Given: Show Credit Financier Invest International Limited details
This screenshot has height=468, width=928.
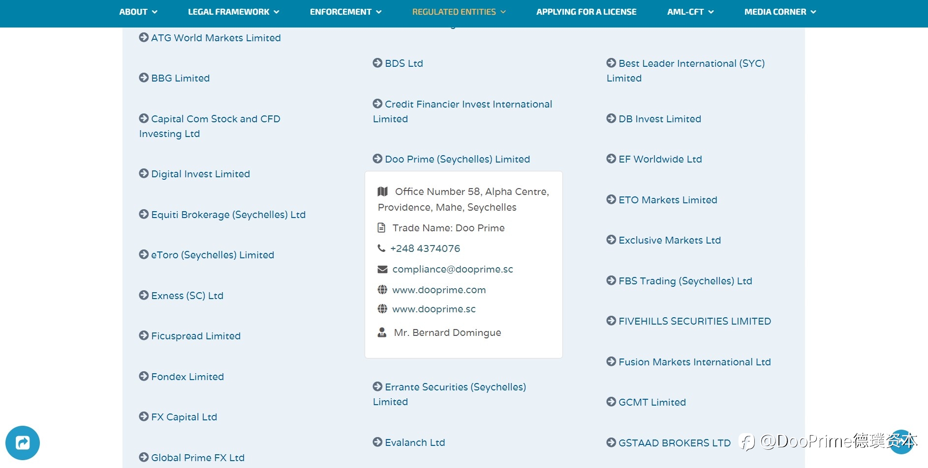Looking at the screenshot, I should click(463, 111).
